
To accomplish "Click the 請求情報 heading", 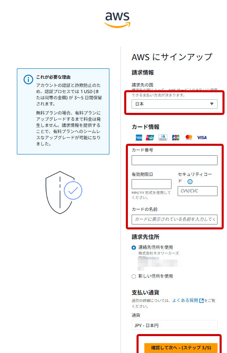I will point(143,73).
